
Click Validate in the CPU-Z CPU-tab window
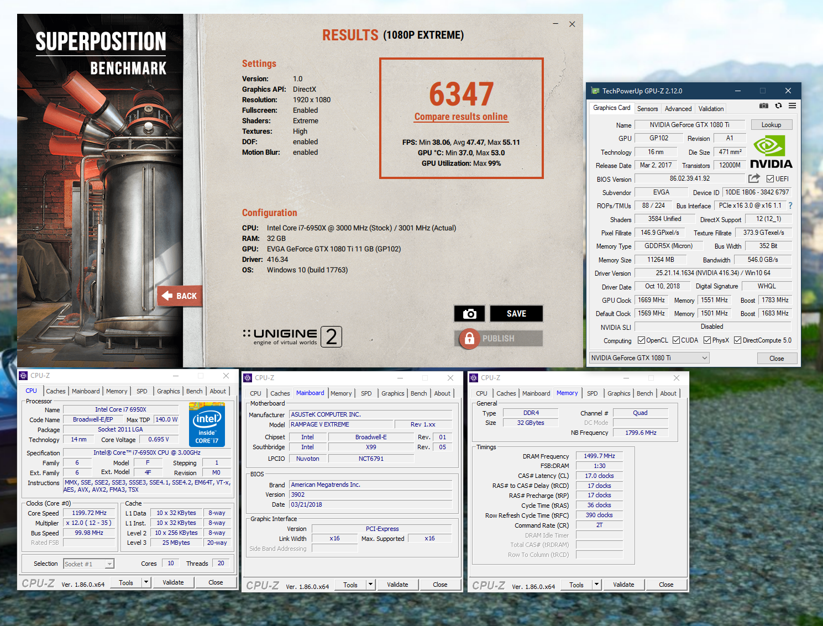click(173, 582)
